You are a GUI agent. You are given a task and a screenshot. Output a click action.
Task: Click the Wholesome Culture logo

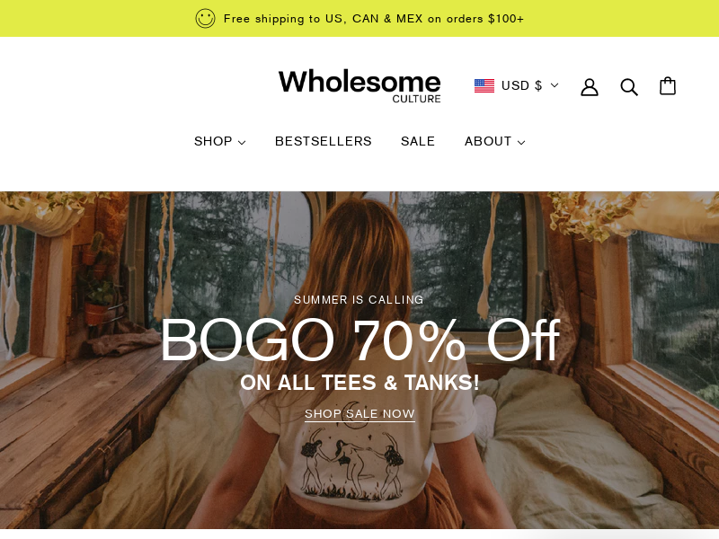tap(359, 85)
